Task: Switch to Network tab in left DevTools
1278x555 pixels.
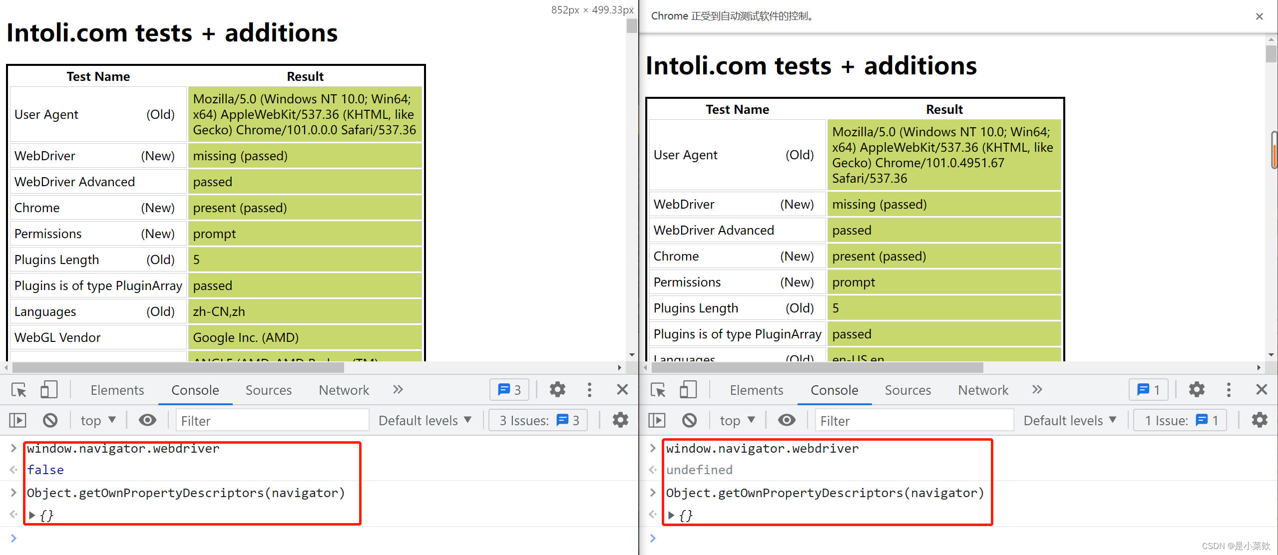Action: point(344,390)
